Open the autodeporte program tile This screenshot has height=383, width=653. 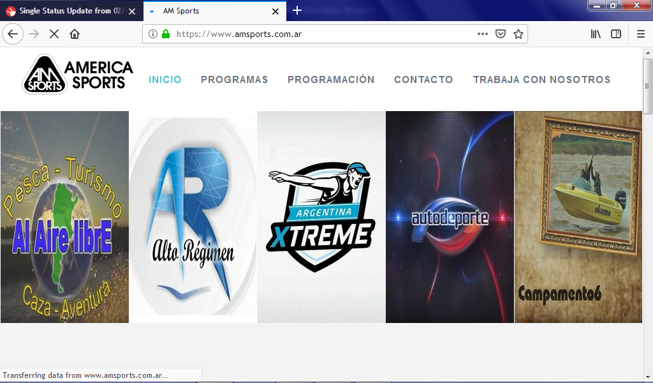pyautogui.click(x=450, y=216)
